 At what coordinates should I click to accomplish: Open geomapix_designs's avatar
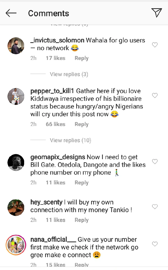point(16,163)
